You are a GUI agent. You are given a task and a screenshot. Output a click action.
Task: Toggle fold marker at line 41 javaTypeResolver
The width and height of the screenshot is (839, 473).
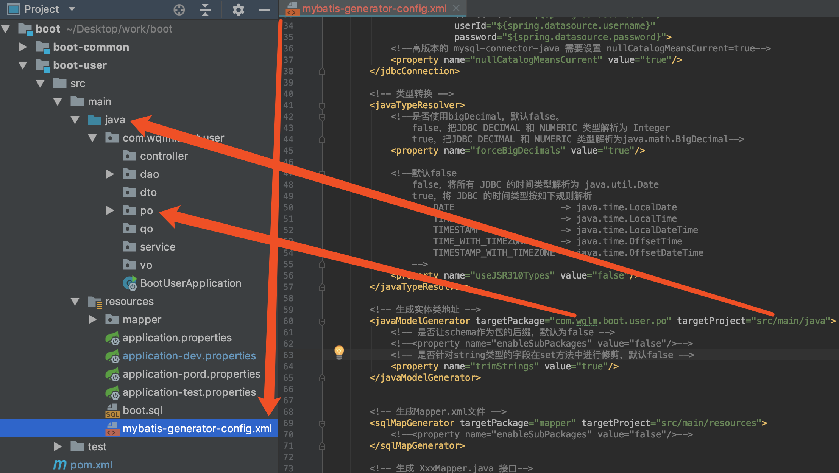coord(322,106)
